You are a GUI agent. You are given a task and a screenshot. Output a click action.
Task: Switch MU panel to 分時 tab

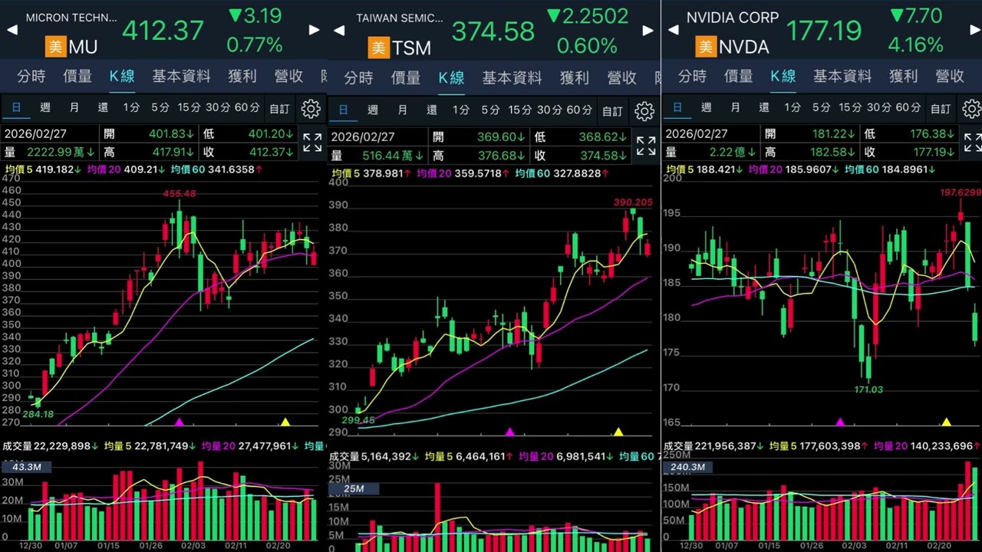tap(31, 76)
